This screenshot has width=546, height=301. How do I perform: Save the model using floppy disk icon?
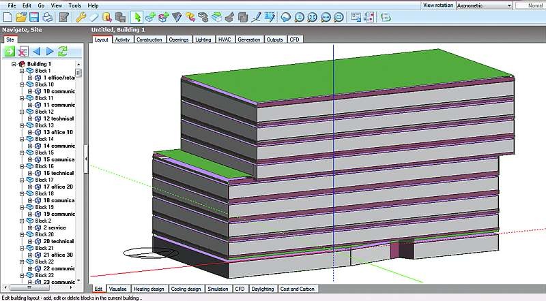pyautogui.click(x=34, y=16)
